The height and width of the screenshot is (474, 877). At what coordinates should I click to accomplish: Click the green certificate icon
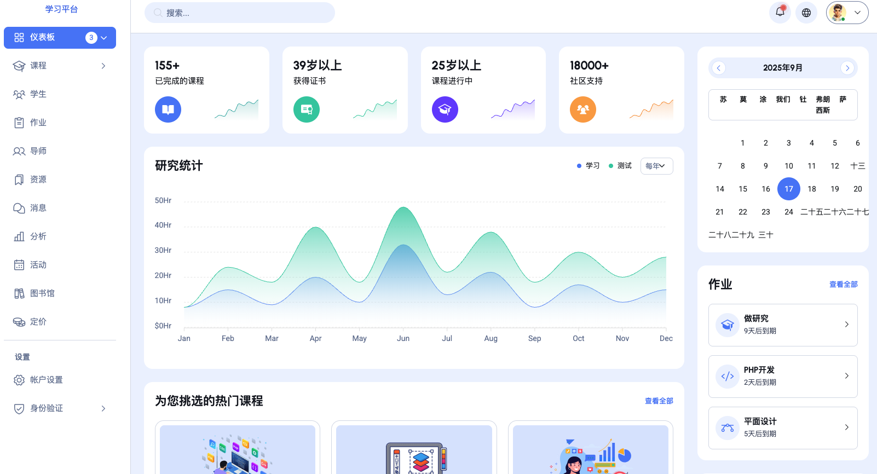coord(307,109)
